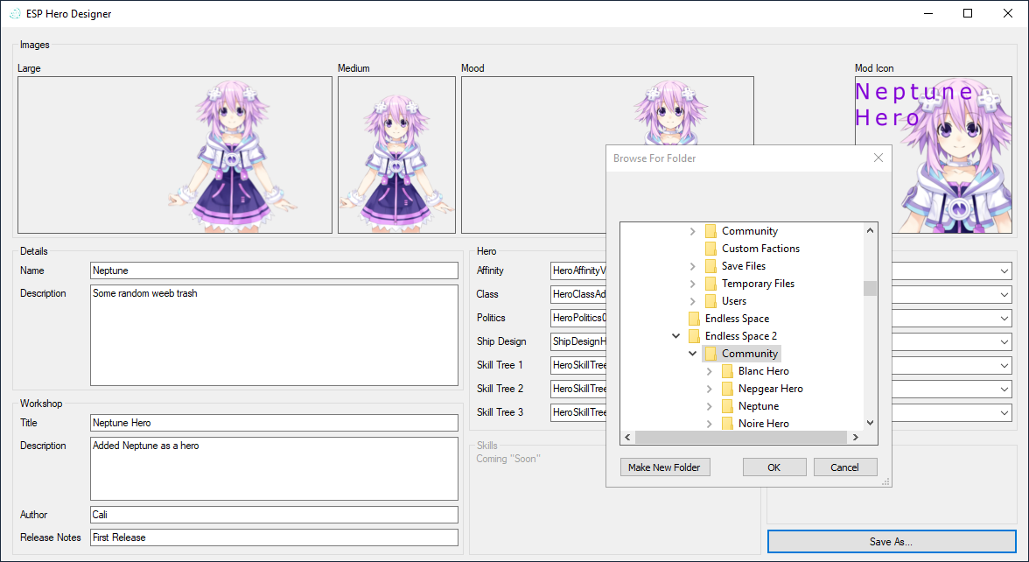Click the horizontal scrollbar thumb in folder tree
This screenshot has width=1029, height=562.
click(x=741, y=438)
